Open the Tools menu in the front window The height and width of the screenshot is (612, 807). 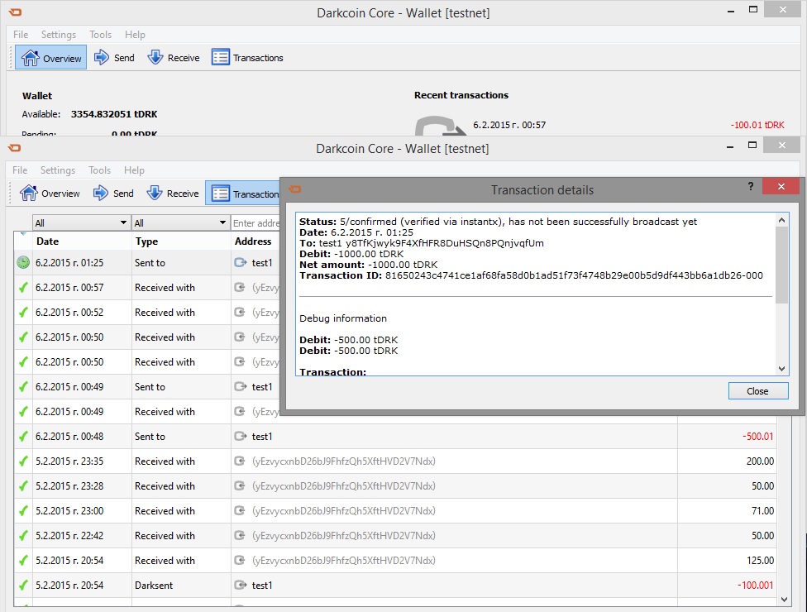pos(99,170)
